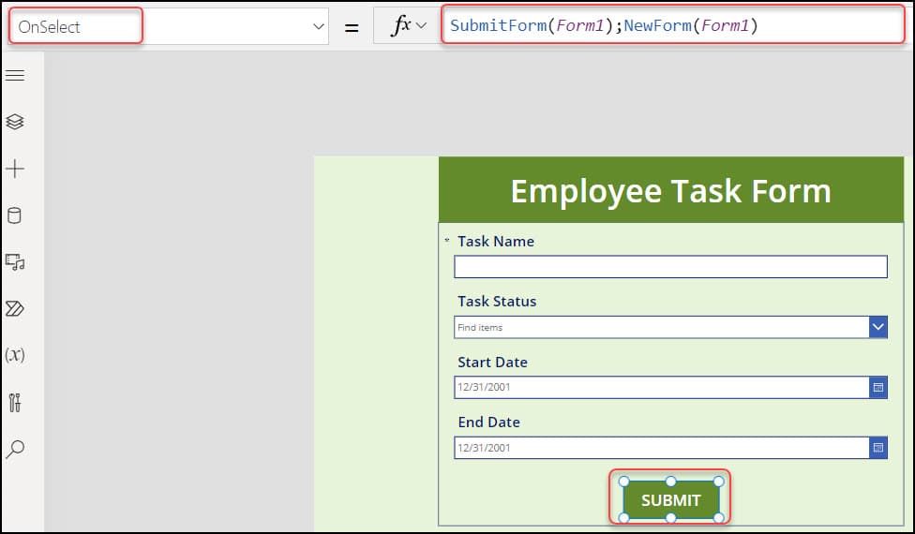Expand the fx formula options chevron
This screenshot has width=915, height=534.
click(x=421, y=26)
